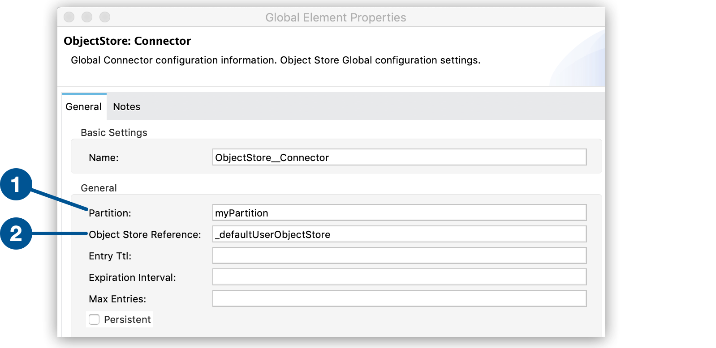Click the 'ObjectStore: Connector' heading
Image resolution: width=716 pixels, height=348 pixels.
point(127,41)
